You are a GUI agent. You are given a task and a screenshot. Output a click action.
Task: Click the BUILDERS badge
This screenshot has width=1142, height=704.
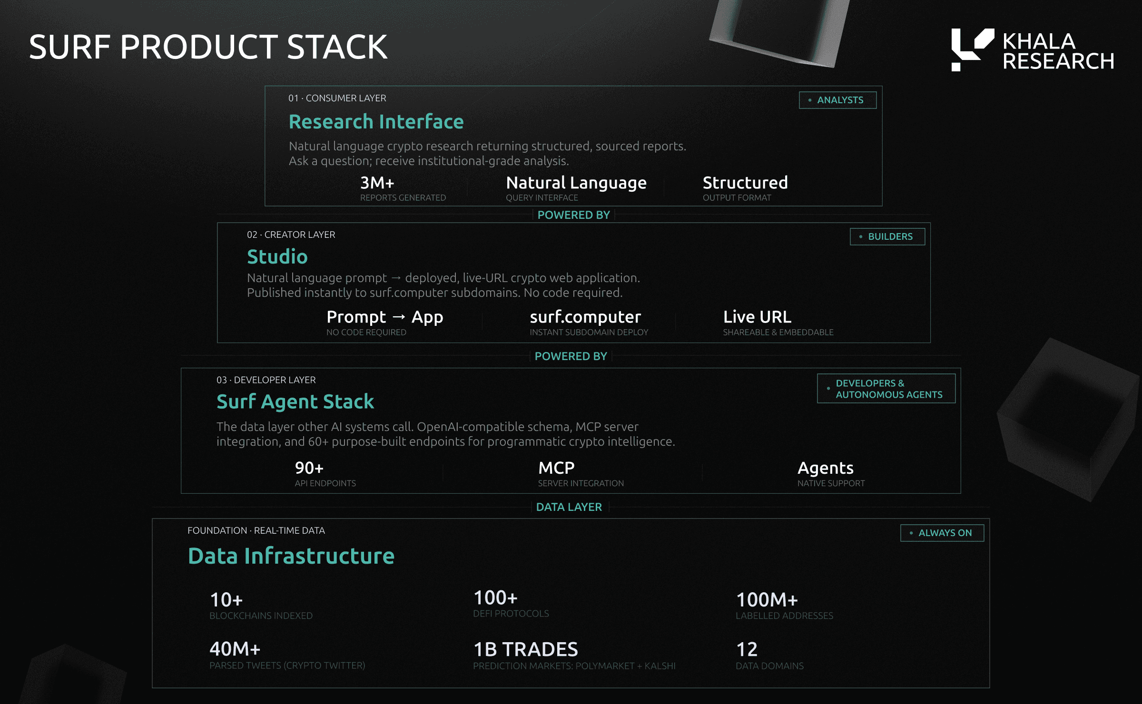tap(887, 236)
